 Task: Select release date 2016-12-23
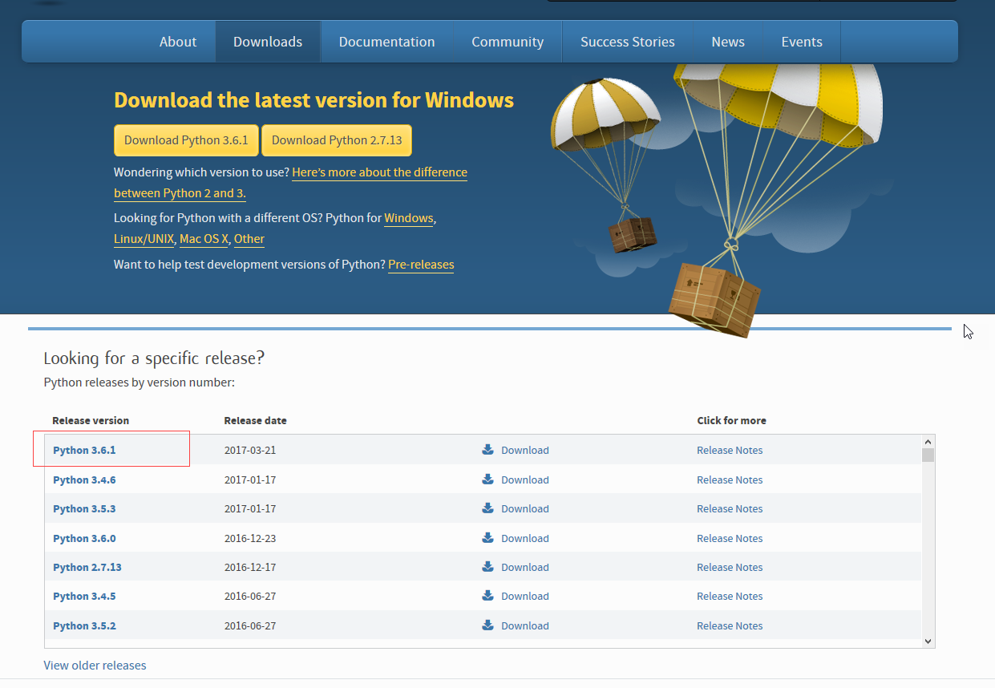pyautogui.click(x=250, y=538)
